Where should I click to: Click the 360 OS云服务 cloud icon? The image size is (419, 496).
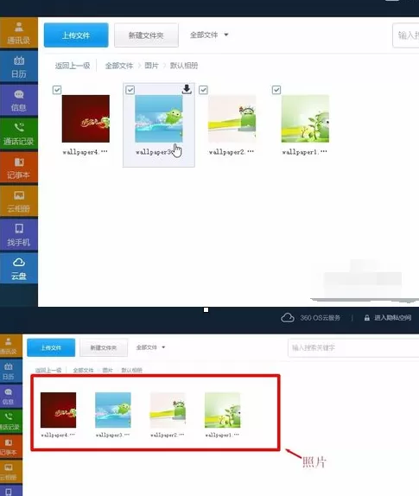[288, 318]
